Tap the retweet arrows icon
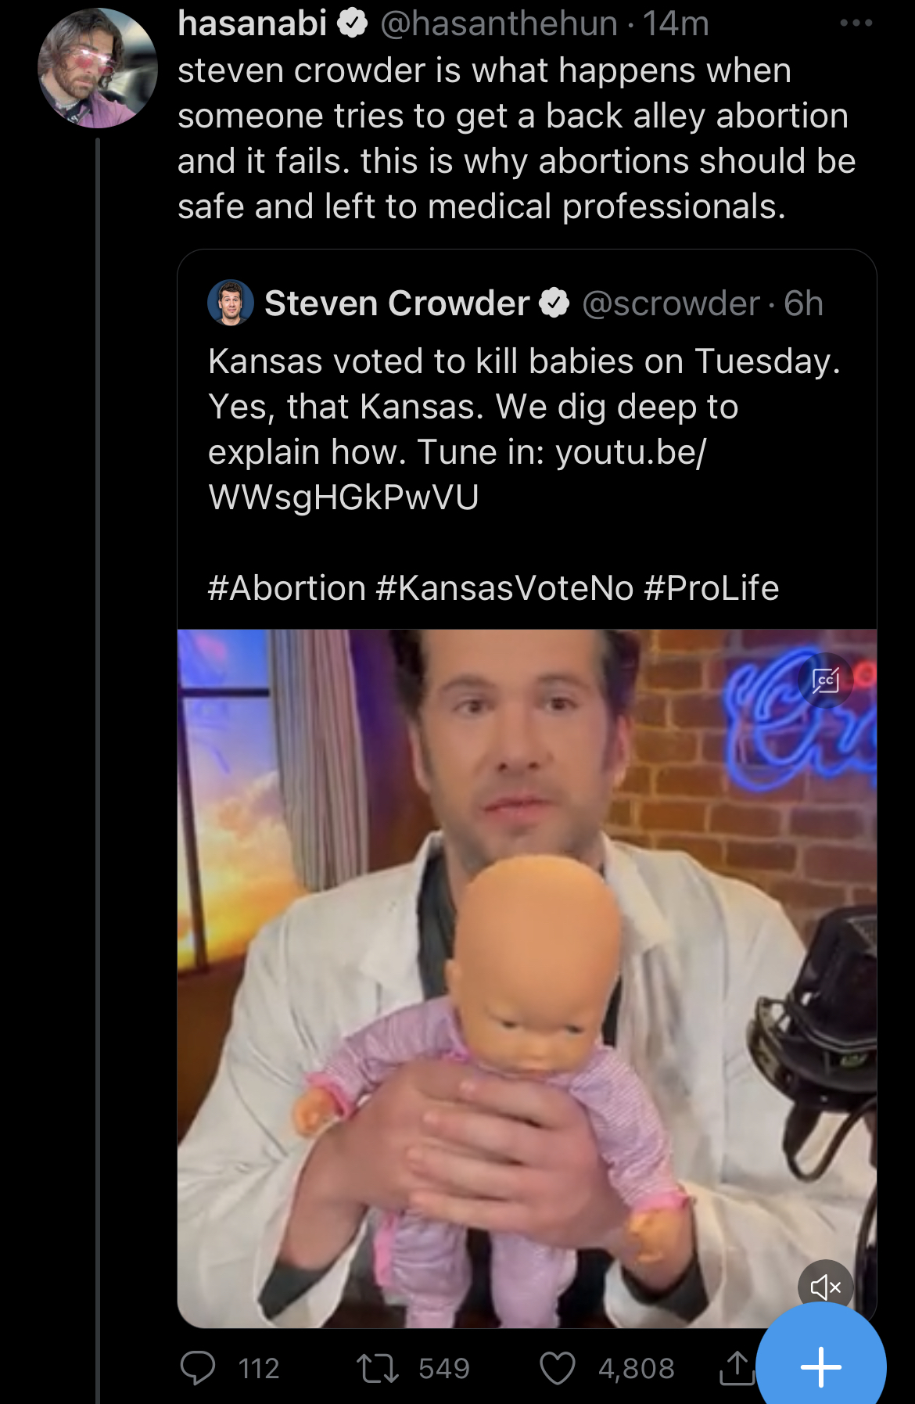This screenshot has height=1404, width=915. [378, 1369]
